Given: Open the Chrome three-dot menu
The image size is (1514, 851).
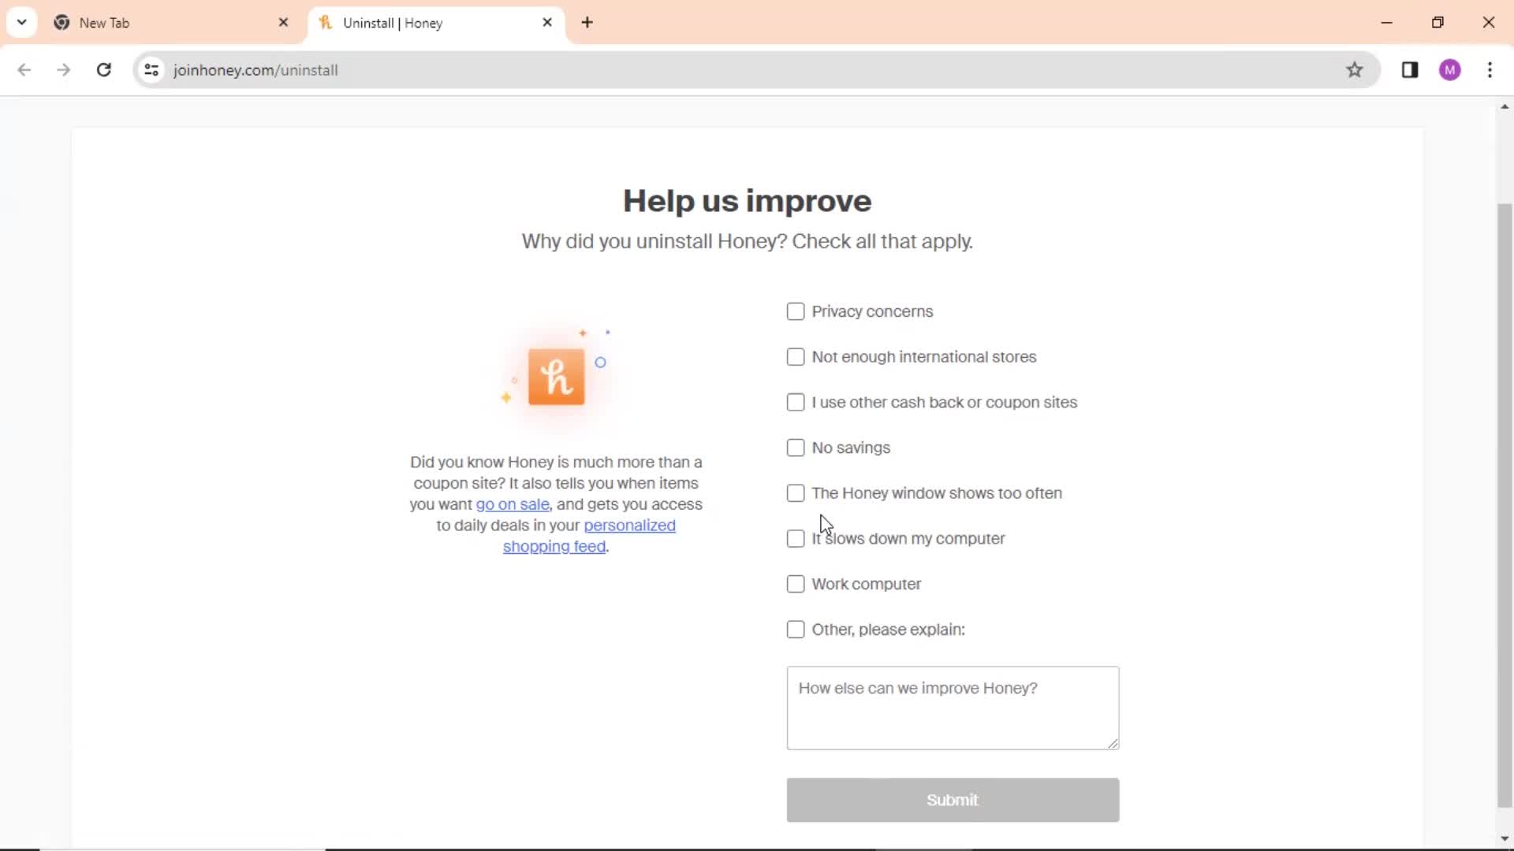Looking at the screenshot, I should tap(1490, 70).
